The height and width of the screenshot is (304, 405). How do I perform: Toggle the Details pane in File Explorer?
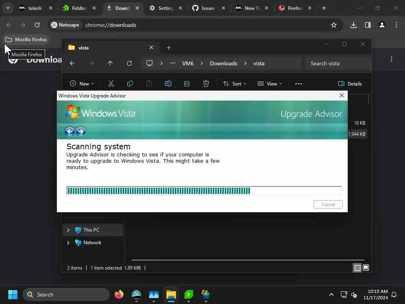[x=350, y=84]
